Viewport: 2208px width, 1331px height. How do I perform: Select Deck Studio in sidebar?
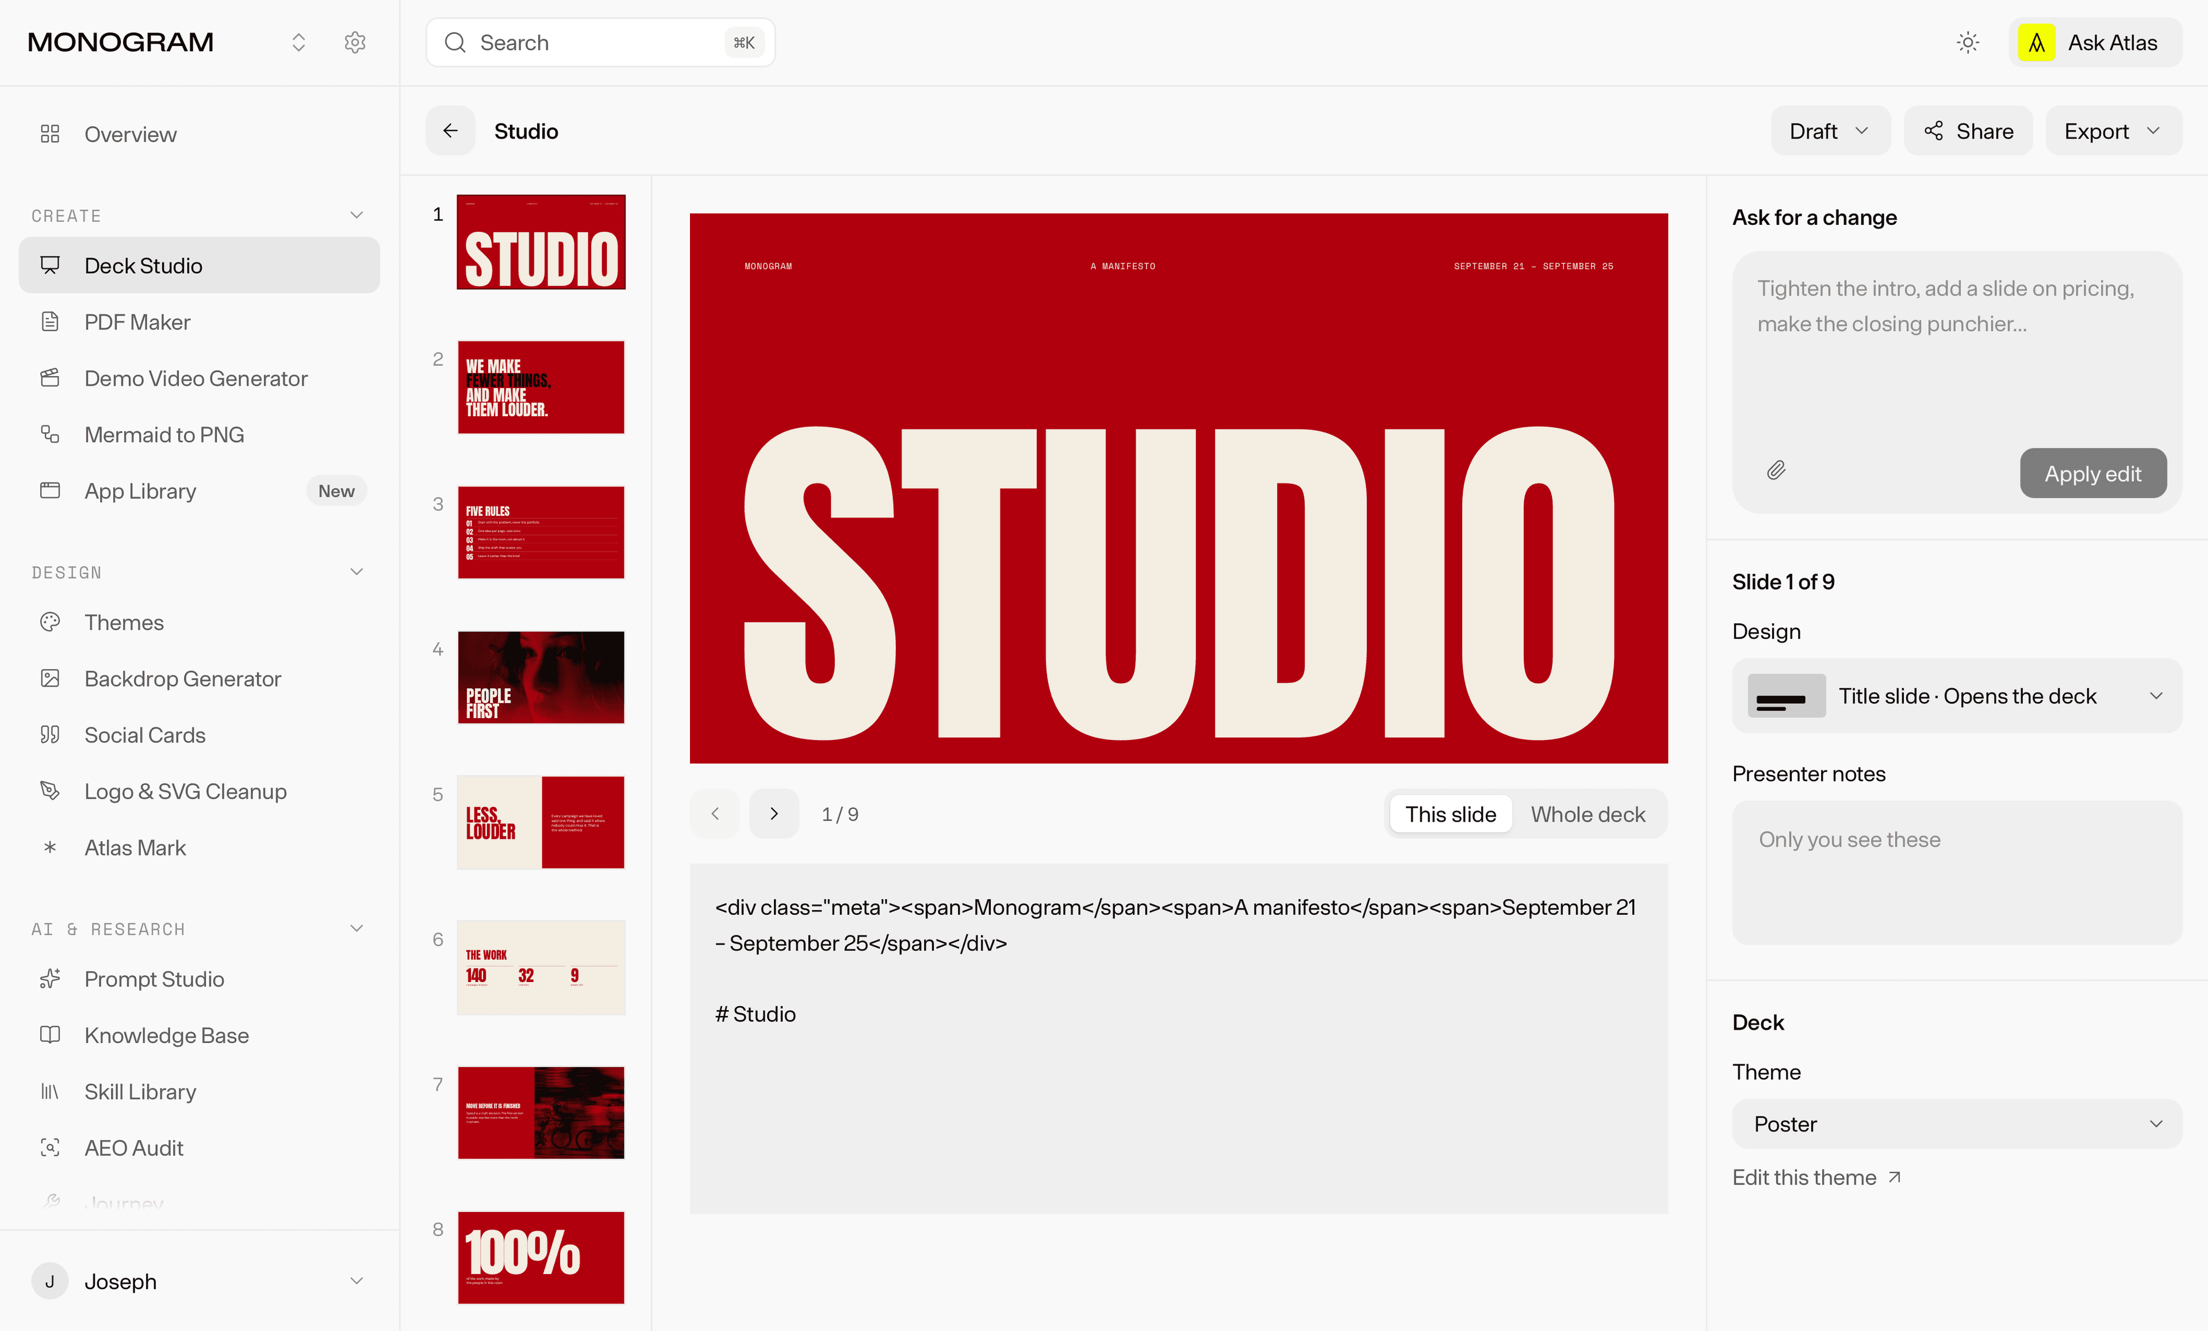[199, 265]
